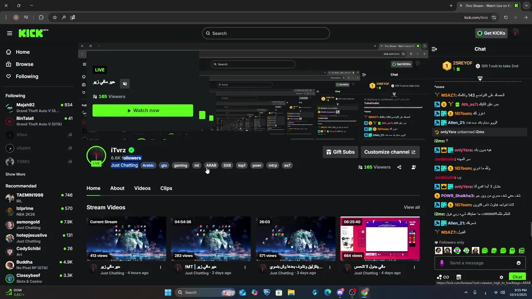532x299 pixels.
Task: Open Chrome from the taskbar
Action: click(x=365, y=292)
